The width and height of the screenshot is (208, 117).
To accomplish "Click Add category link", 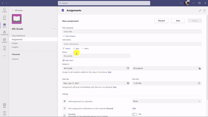I will tap(69, 36).
